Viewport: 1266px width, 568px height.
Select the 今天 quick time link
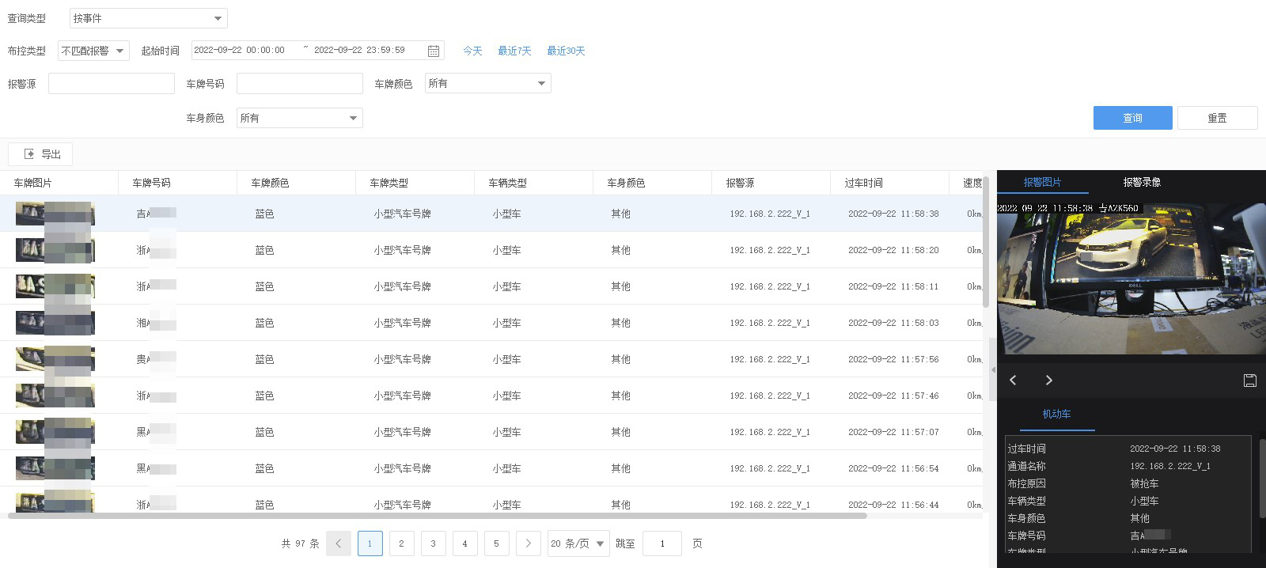point(472,51)
